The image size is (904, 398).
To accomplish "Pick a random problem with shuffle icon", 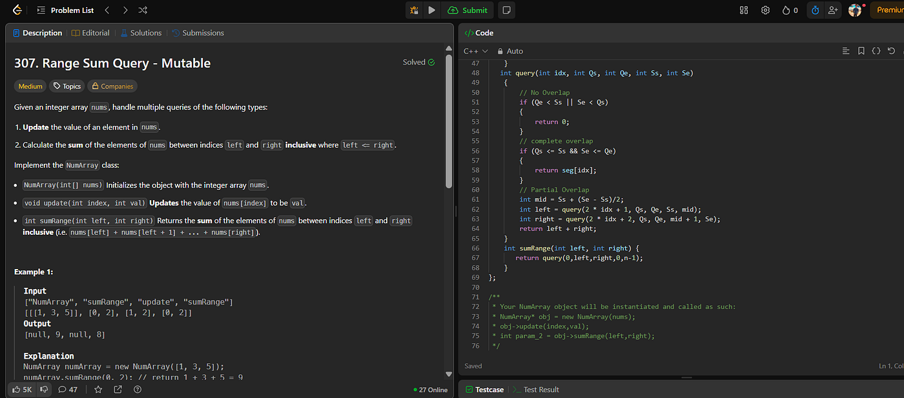I will (x=143, y=10).
